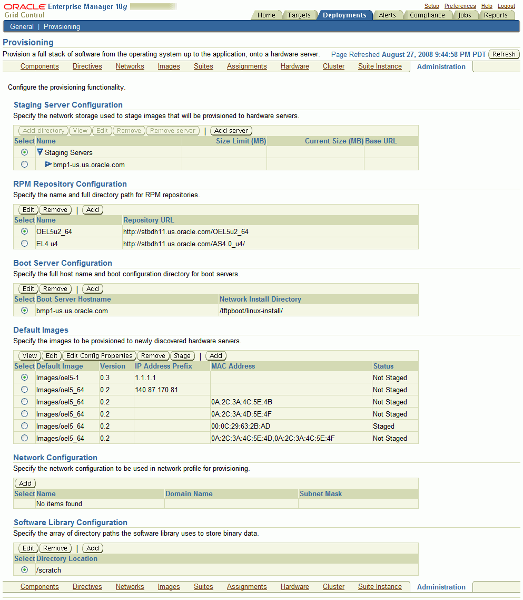
Task: Add a new boot server
Action: coord(93,289)
